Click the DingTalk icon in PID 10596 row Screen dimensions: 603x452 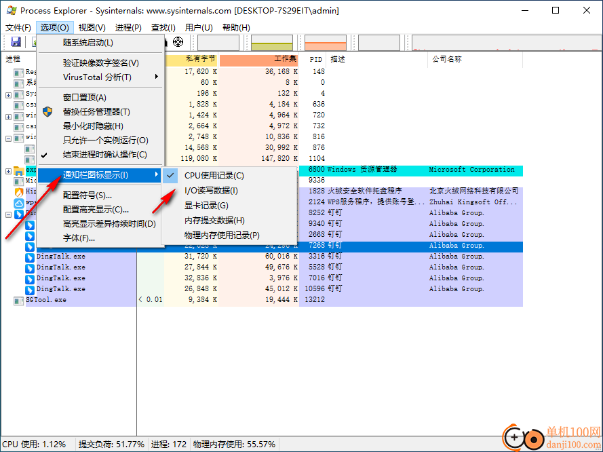coord(30,289)
